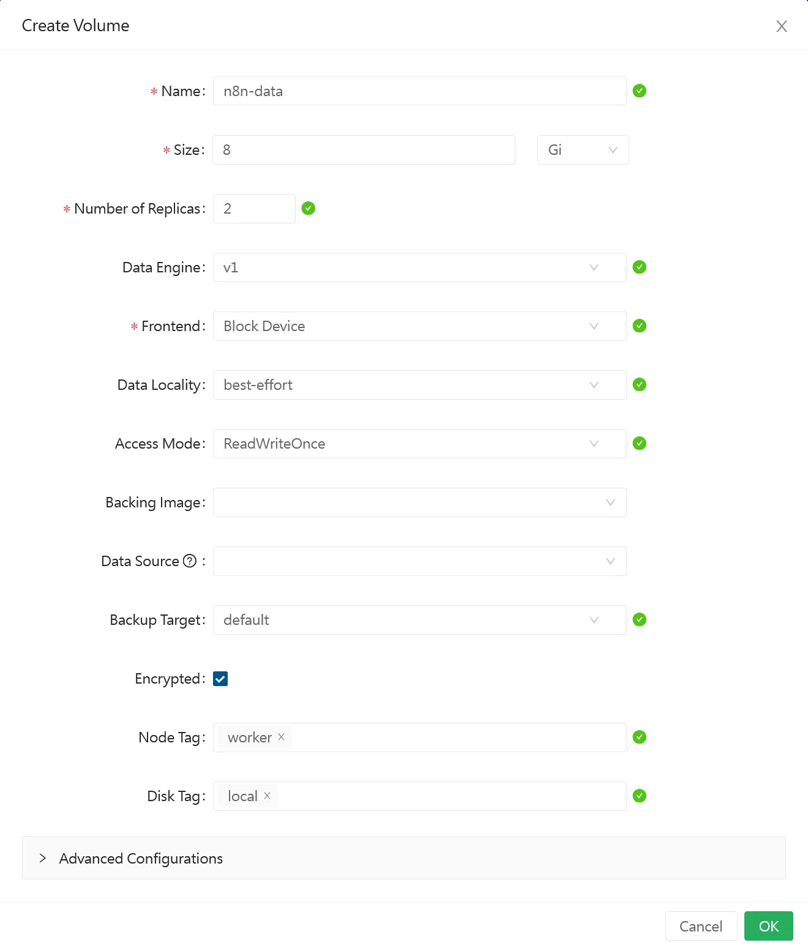This screenshot has height=948, width=808.
Task: Click the Cancel button
Action: pyautogui.click(x=701, y=926)
